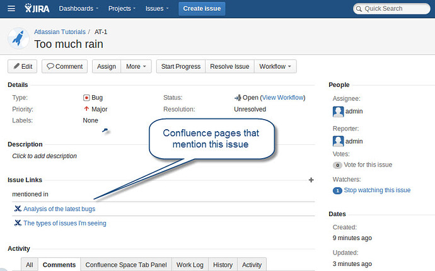The image size is (435, 271).
Task: Click the reporter admin avatar
Action: (x=338, y=141)
